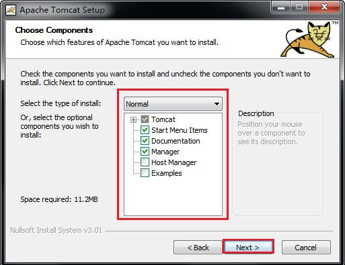Check the Examples component checkbox
This screenshot has width=345, height=265.
(x=145, y=173)
